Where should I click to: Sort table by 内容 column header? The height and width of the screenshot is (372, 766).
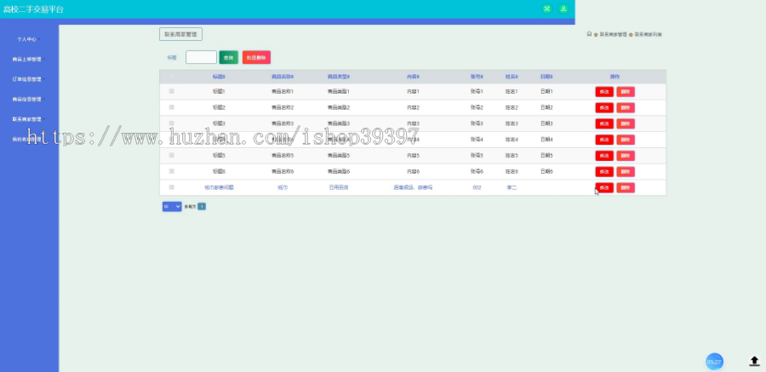tap(414, 77)
